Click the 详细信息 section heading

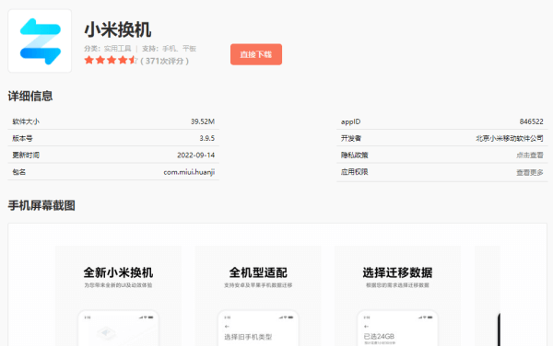(x=30, y=96)
